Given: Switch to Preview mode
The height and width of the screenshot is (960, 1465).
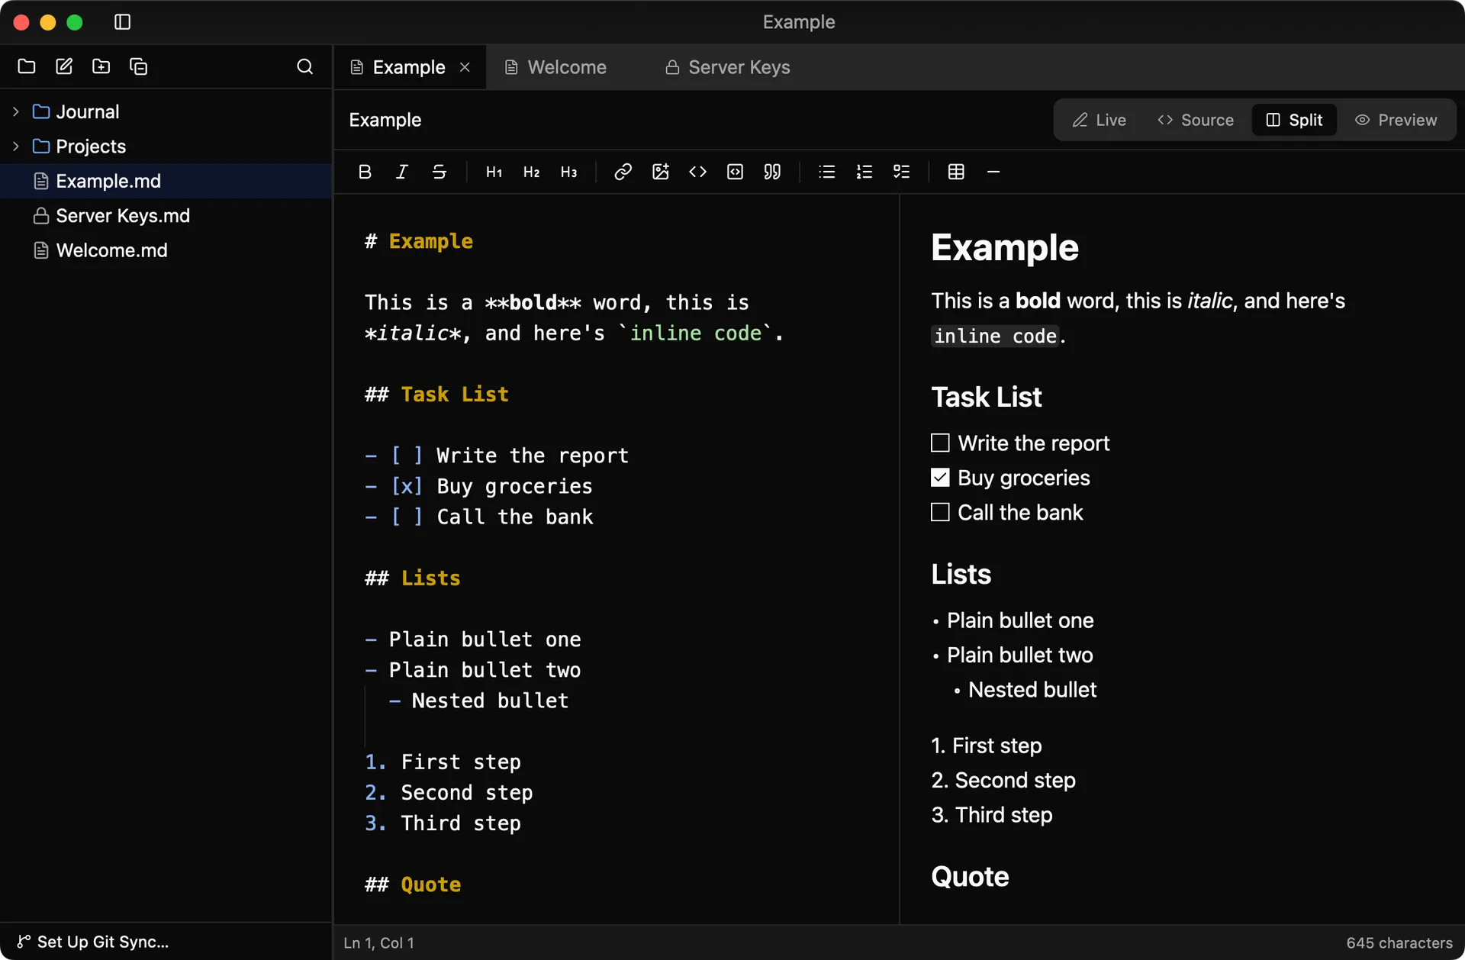Looking at the screenshot, I should tap(1396, 120).
